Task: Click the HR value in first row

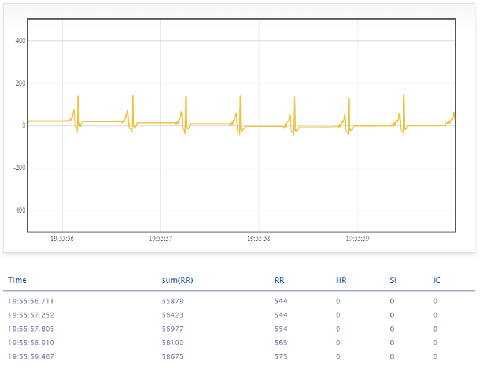Action: coord(338,300)
